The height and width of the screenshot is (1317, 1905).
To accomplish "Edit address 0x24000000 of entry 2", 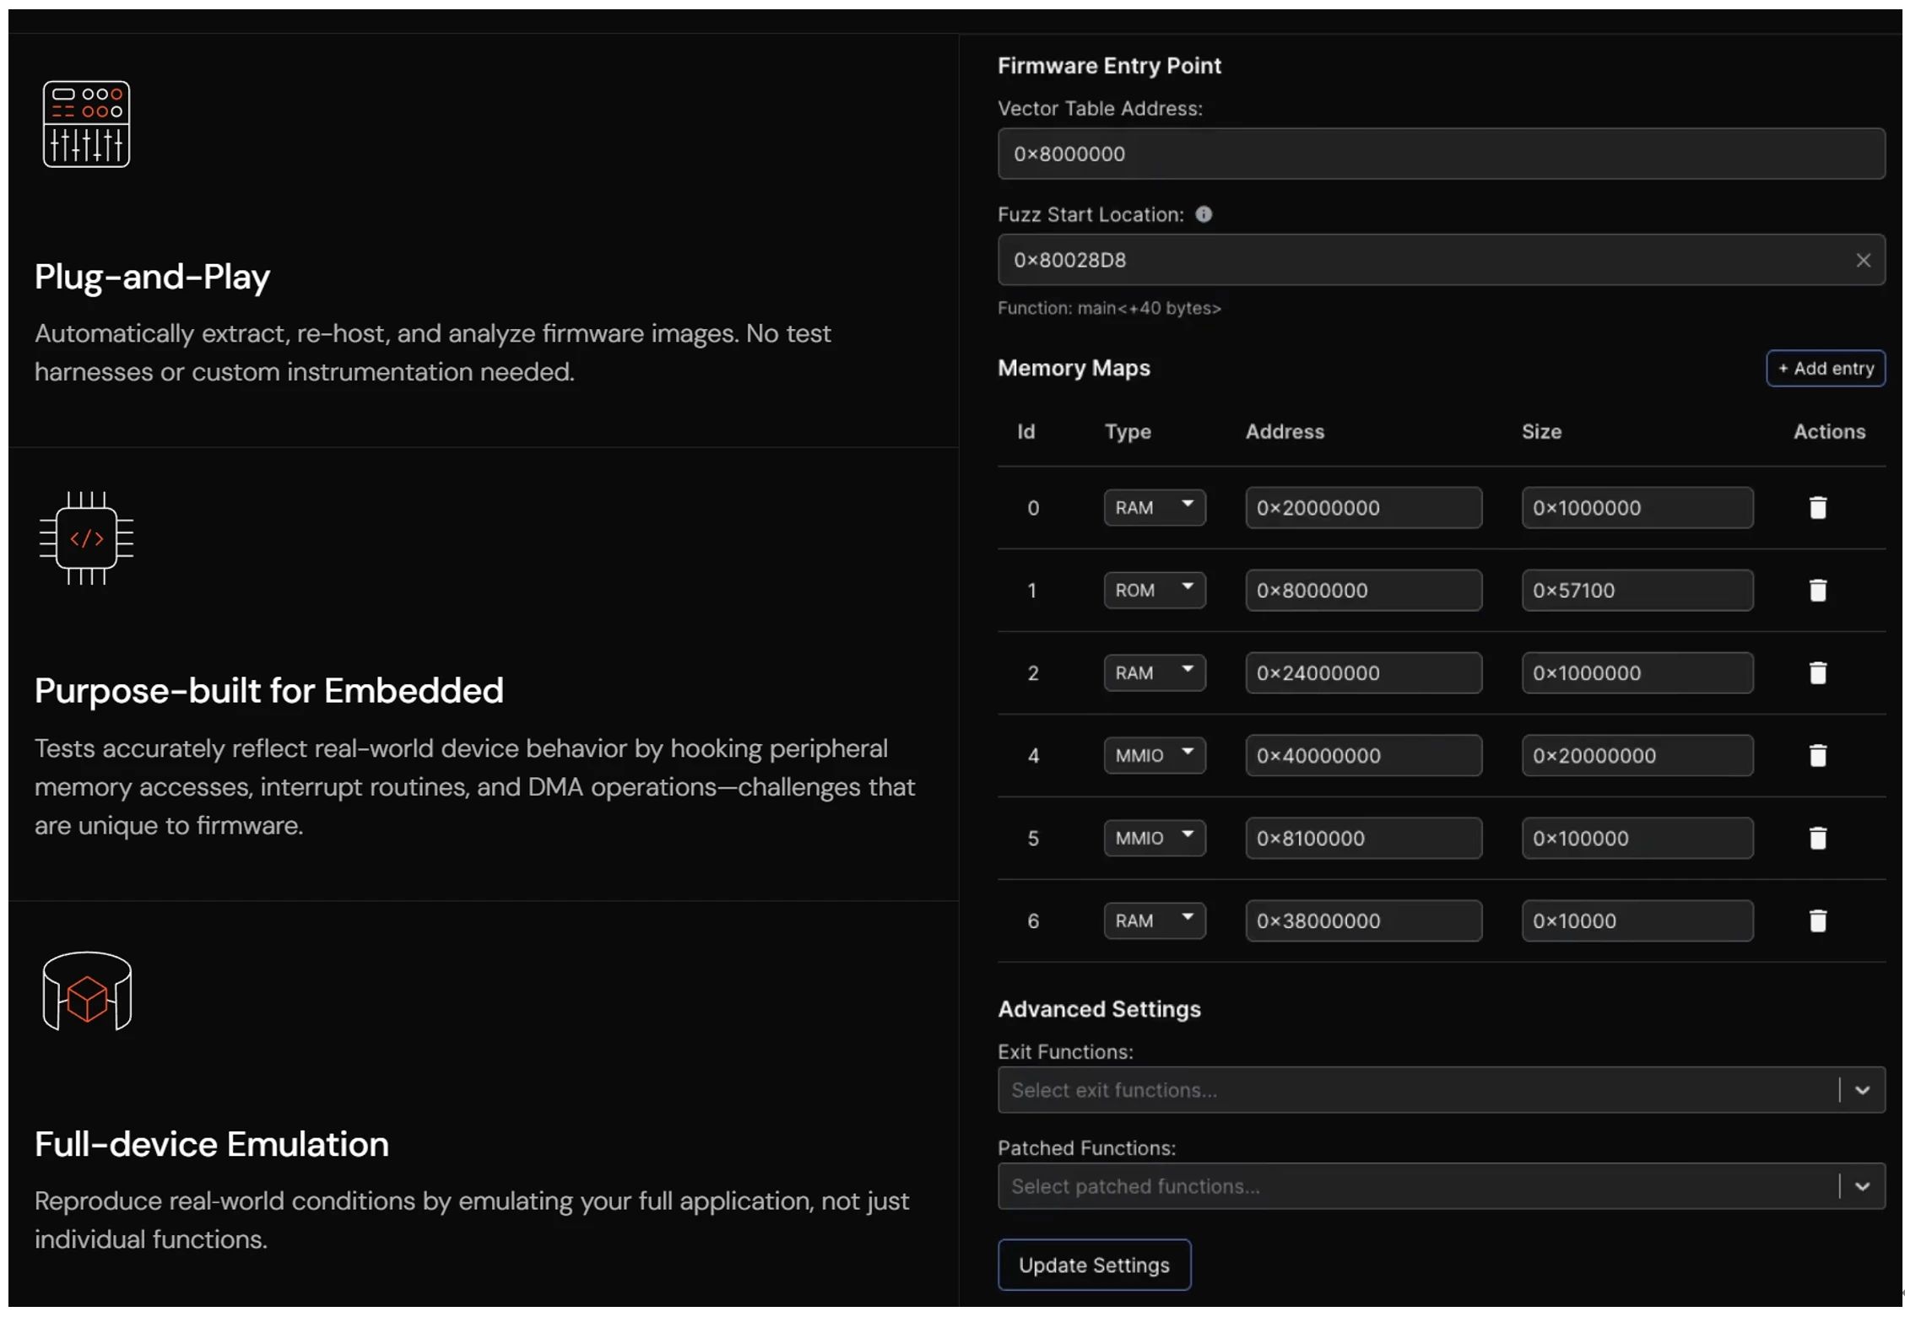I will (1363, 672).
